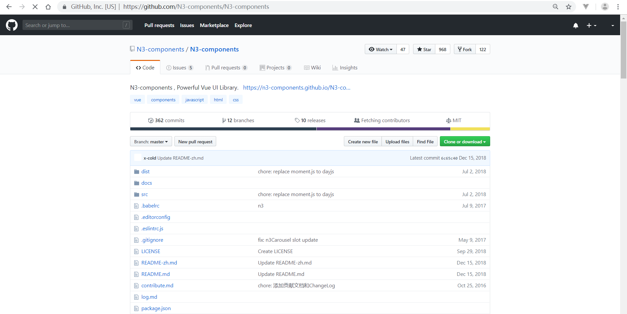Open Chrome three-dot menu
627x314 pixels.
coord(618,7)
